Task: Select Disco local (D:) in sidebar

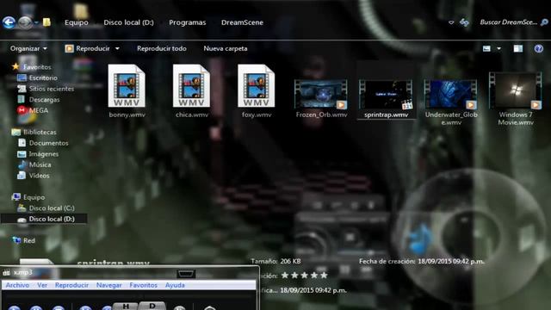Action: pyautogui.click(x=52, y=219)
